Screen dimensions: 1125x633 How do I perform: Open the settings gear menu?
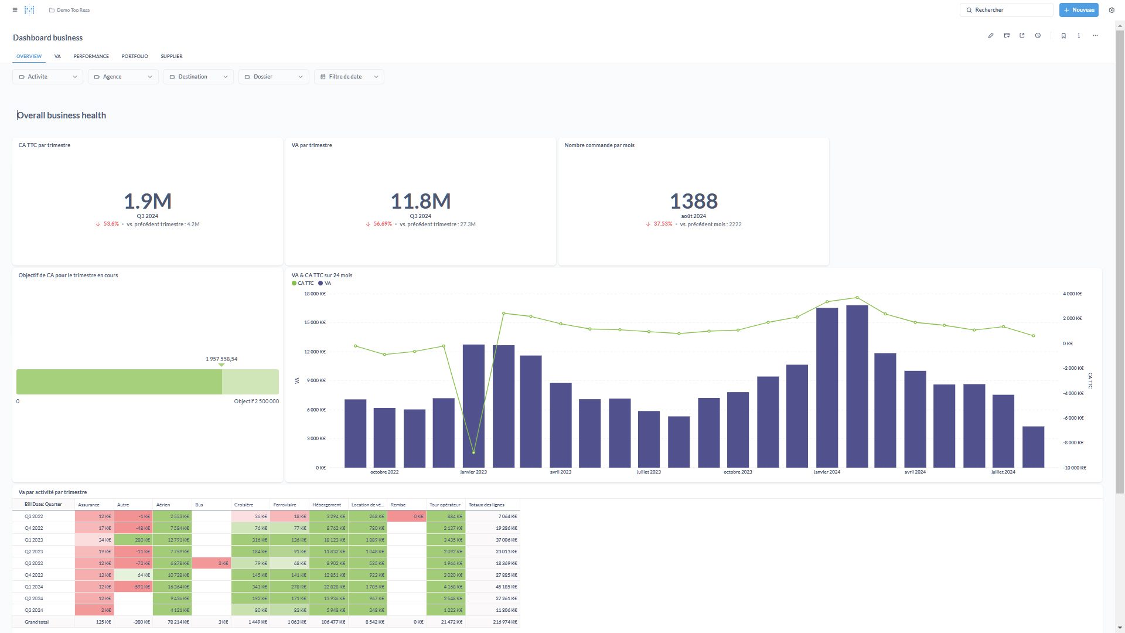[1112, 10]
